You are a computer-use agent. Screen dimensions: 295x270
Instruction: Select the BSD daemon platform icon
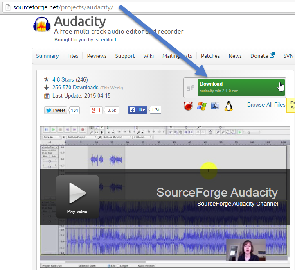pyautogui.click(x=188, y=107)
